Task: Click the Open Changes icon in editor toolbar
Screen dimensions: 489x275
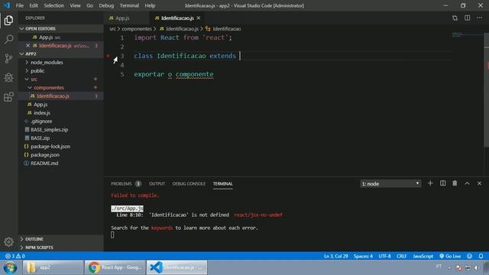Action: point(455,18)
